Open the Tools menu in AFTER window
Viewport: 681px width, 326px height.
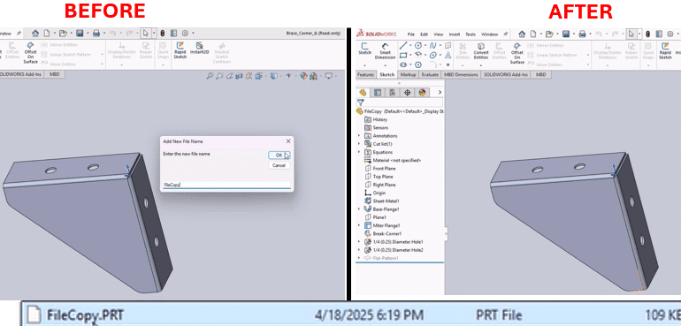[x=471, y=34]
